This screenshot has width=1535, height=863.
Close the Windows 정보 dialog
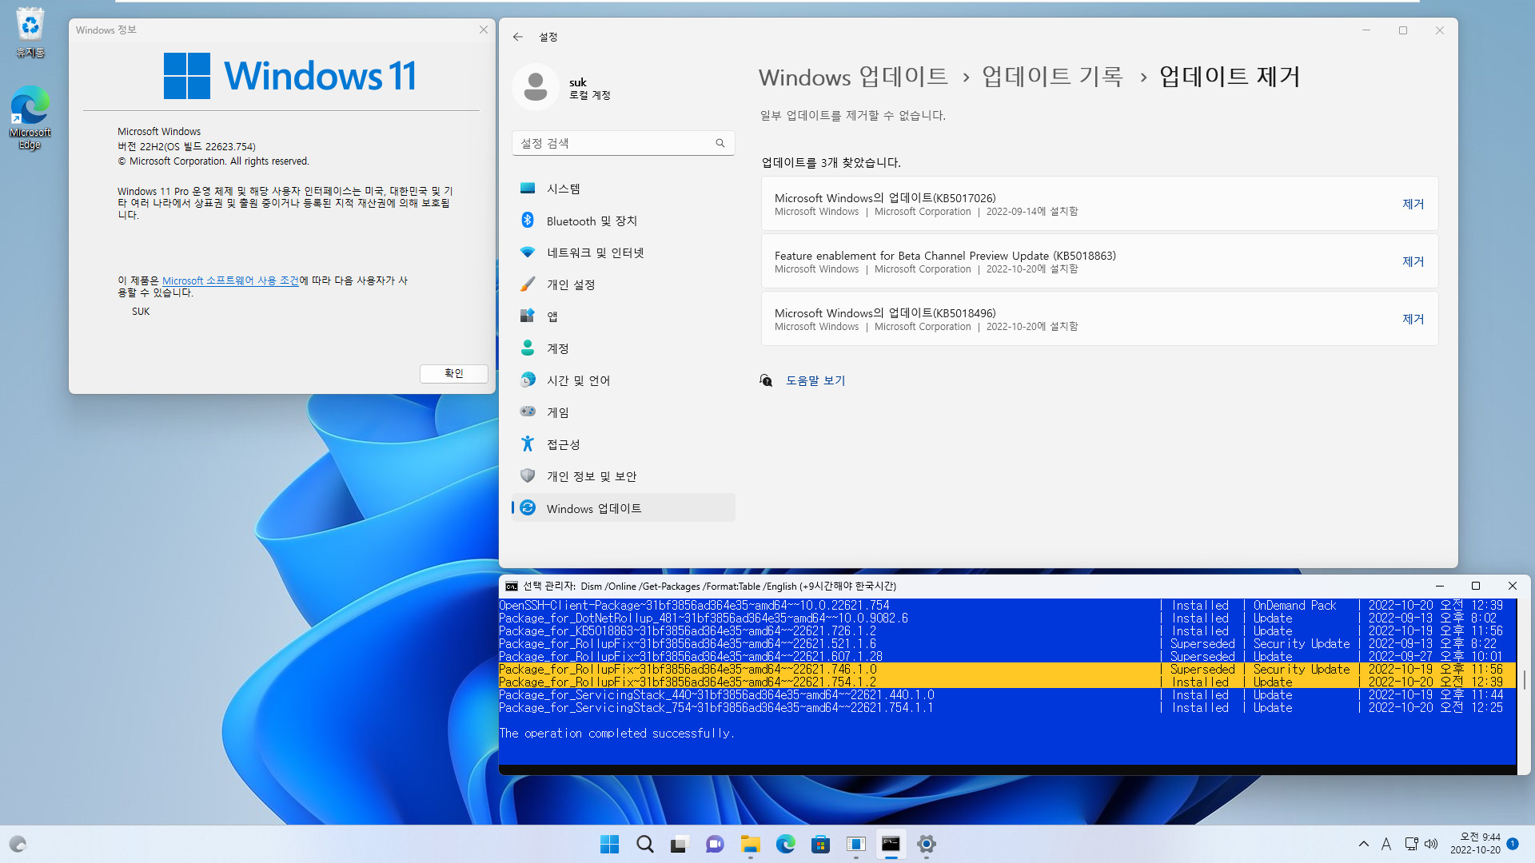[483, 30]
